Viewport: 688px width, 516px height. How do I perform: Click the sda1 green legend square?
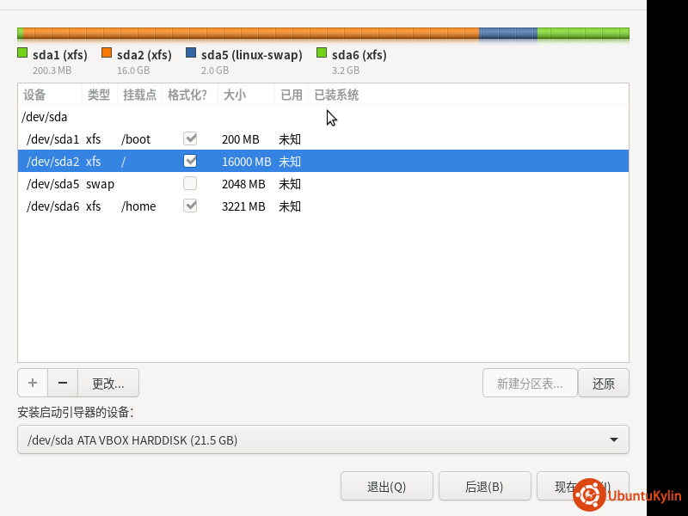point(22,53)
